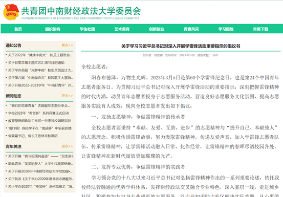Open news 省委副书记、省长王忠林来校调研

tap(33, 136)
